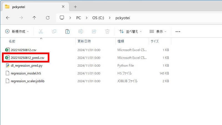Sort by サイズ column header
Viewport: 222px width, 125px height.
(x=155, y=41)
